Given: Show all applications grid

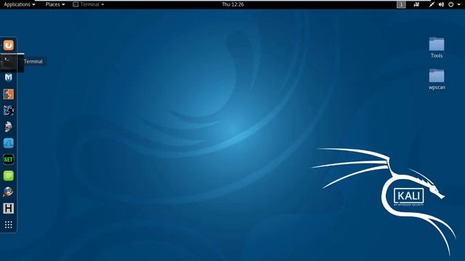Looking at the screenshot, I should (x=9, y=225).
